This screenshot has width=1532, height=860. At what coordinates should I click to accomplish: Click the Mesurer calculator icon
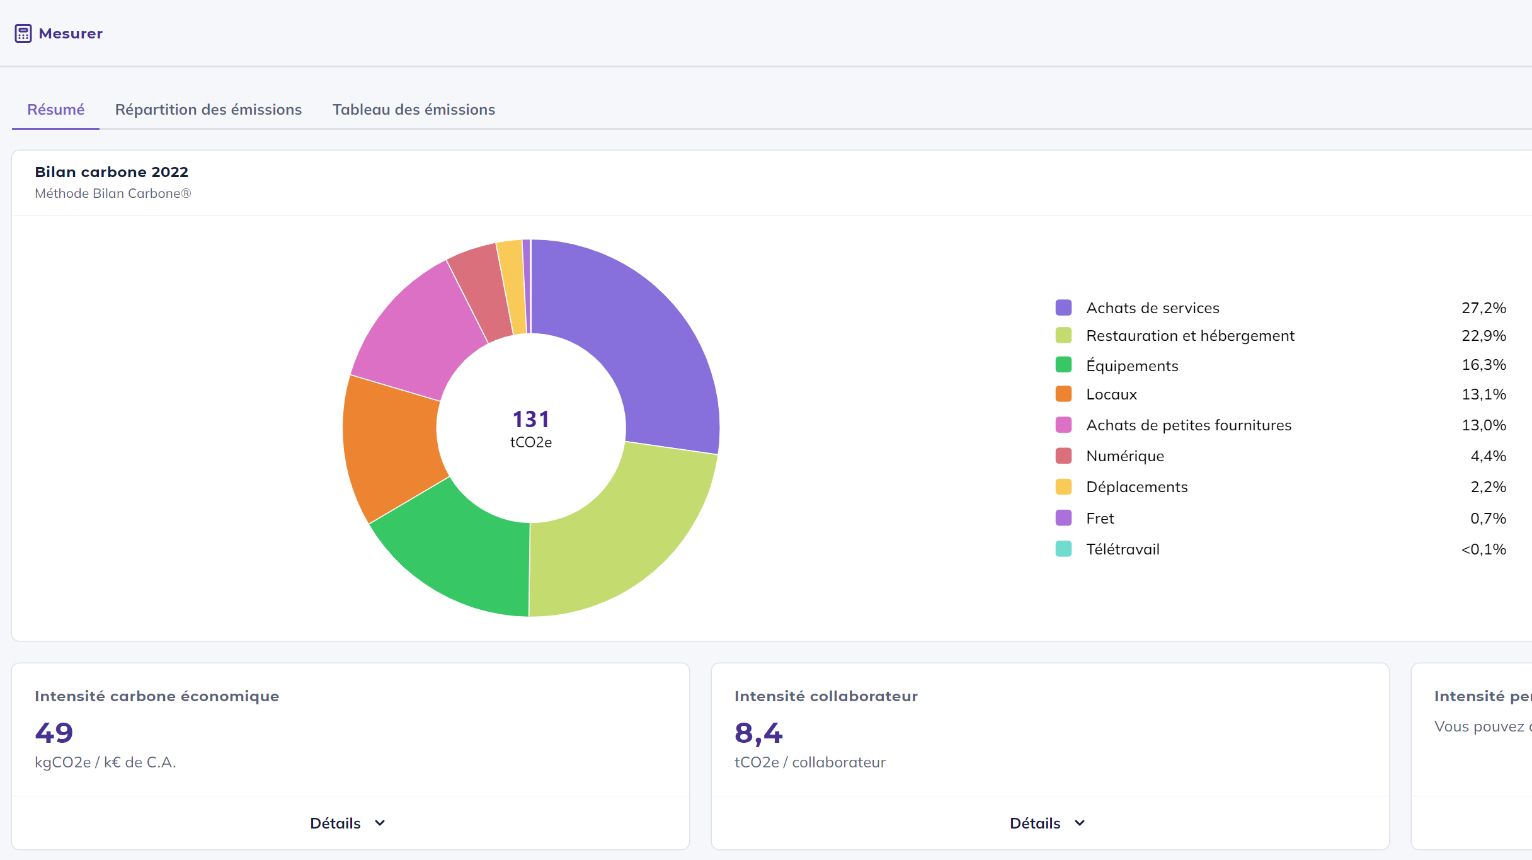23,33
